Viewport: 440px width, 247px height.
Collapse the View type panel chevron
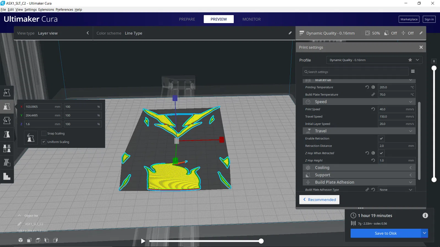tap(88, 33)
